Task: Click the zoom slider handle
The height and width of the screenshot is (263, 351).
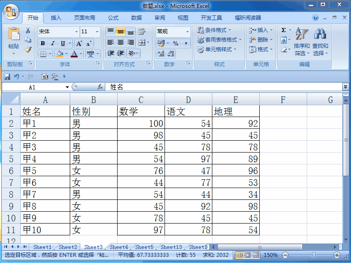Action: [x=314, y=255]
